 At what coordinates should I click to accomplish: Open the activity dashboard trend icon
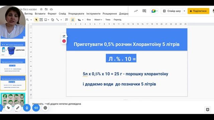136,11
